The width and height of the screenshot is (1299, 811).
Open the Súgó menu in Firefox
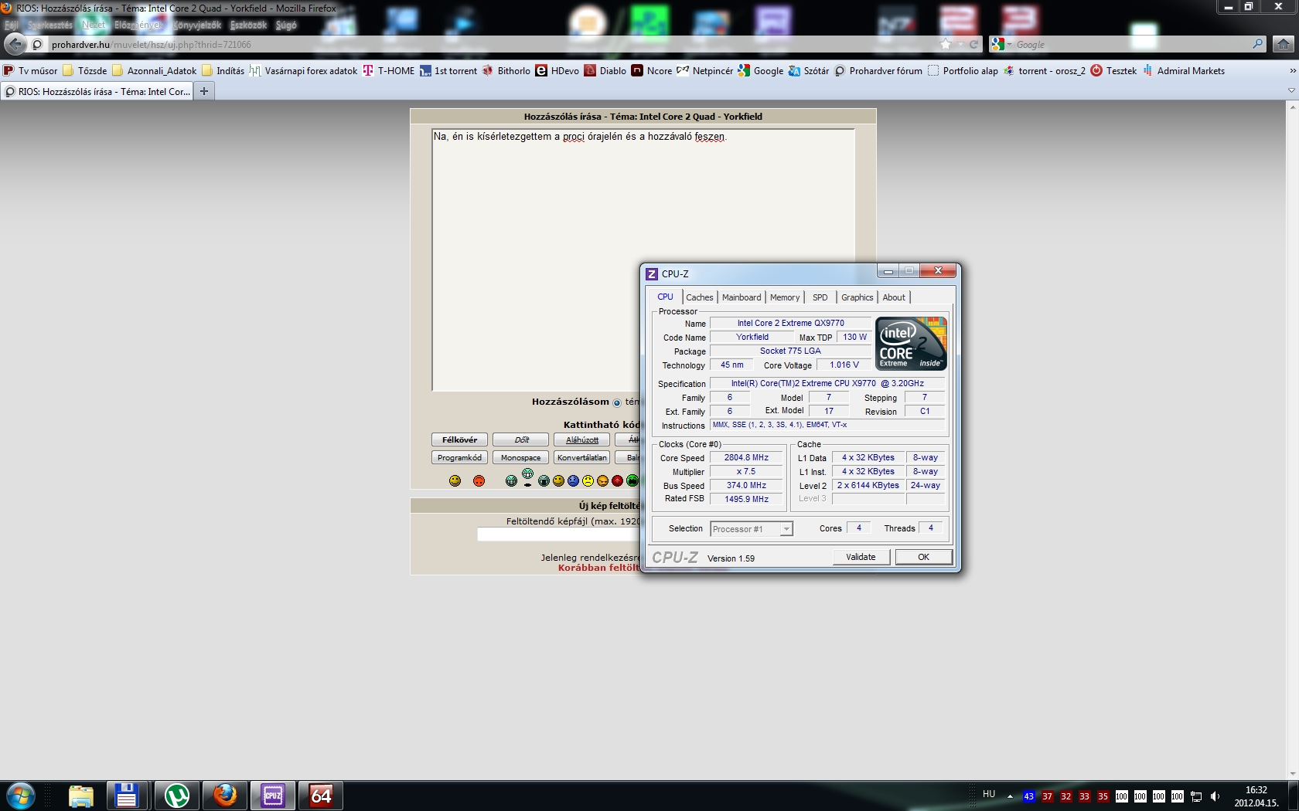click(x=286, y=25)
